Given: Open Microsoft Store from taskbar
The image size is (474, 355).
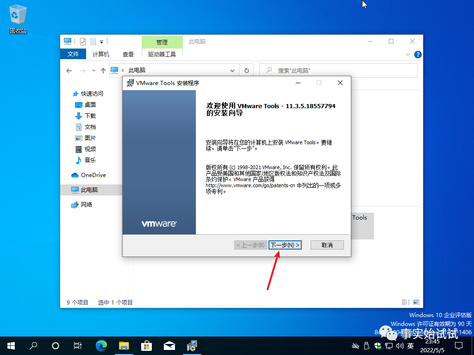Looking at the screenshot, I should click(x=146, y=346).
